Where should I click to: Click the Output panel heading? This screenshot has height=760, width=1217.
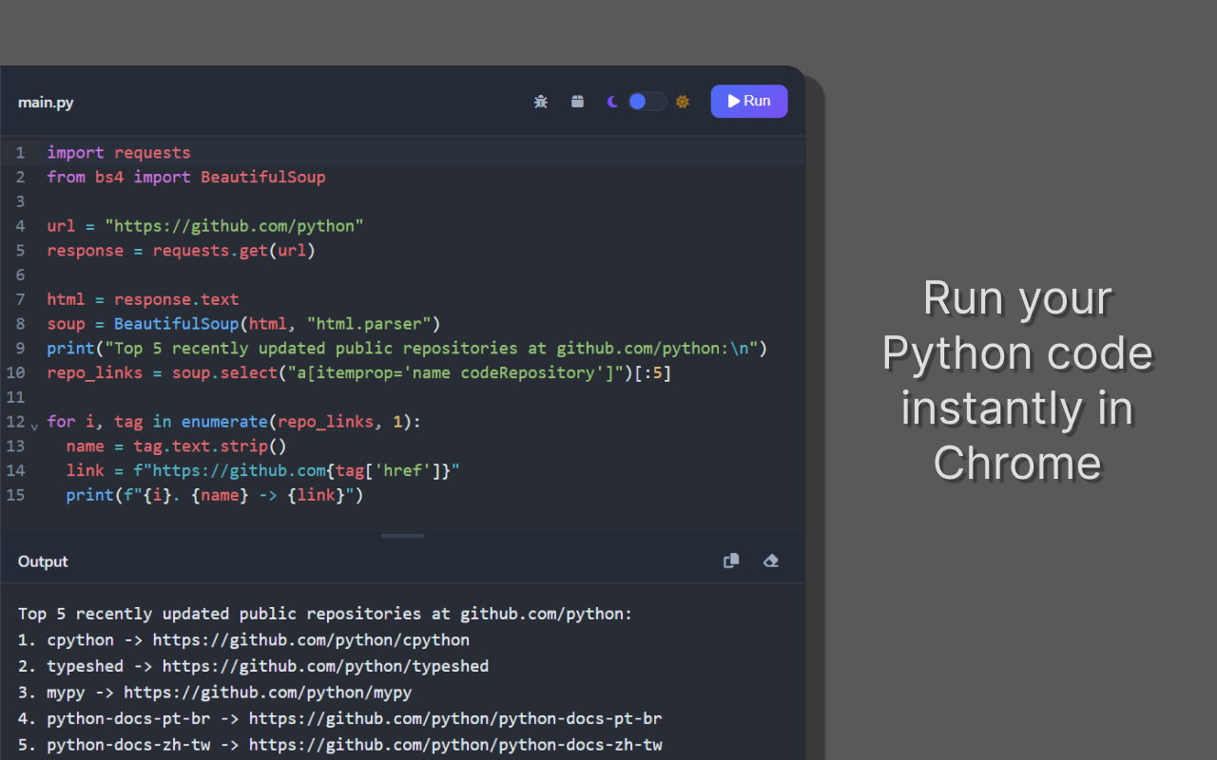[x=43, y=561]
